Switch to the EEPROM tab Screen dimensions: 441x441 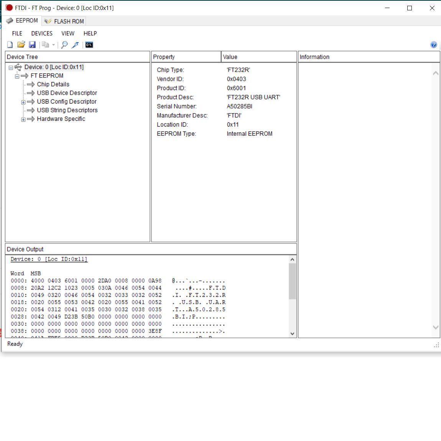pos(22,21)
